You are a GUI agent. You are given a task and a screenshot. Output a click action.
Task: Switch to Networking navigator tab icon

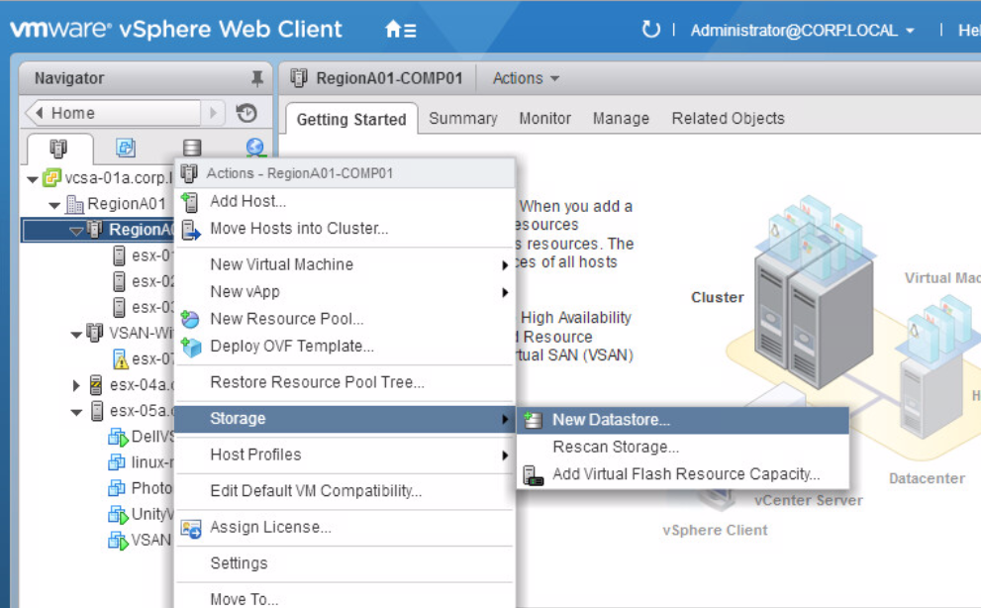255,148
